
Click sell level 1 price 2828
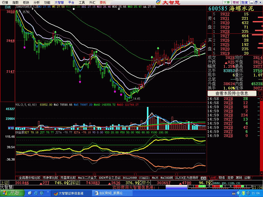click(225, 31)
